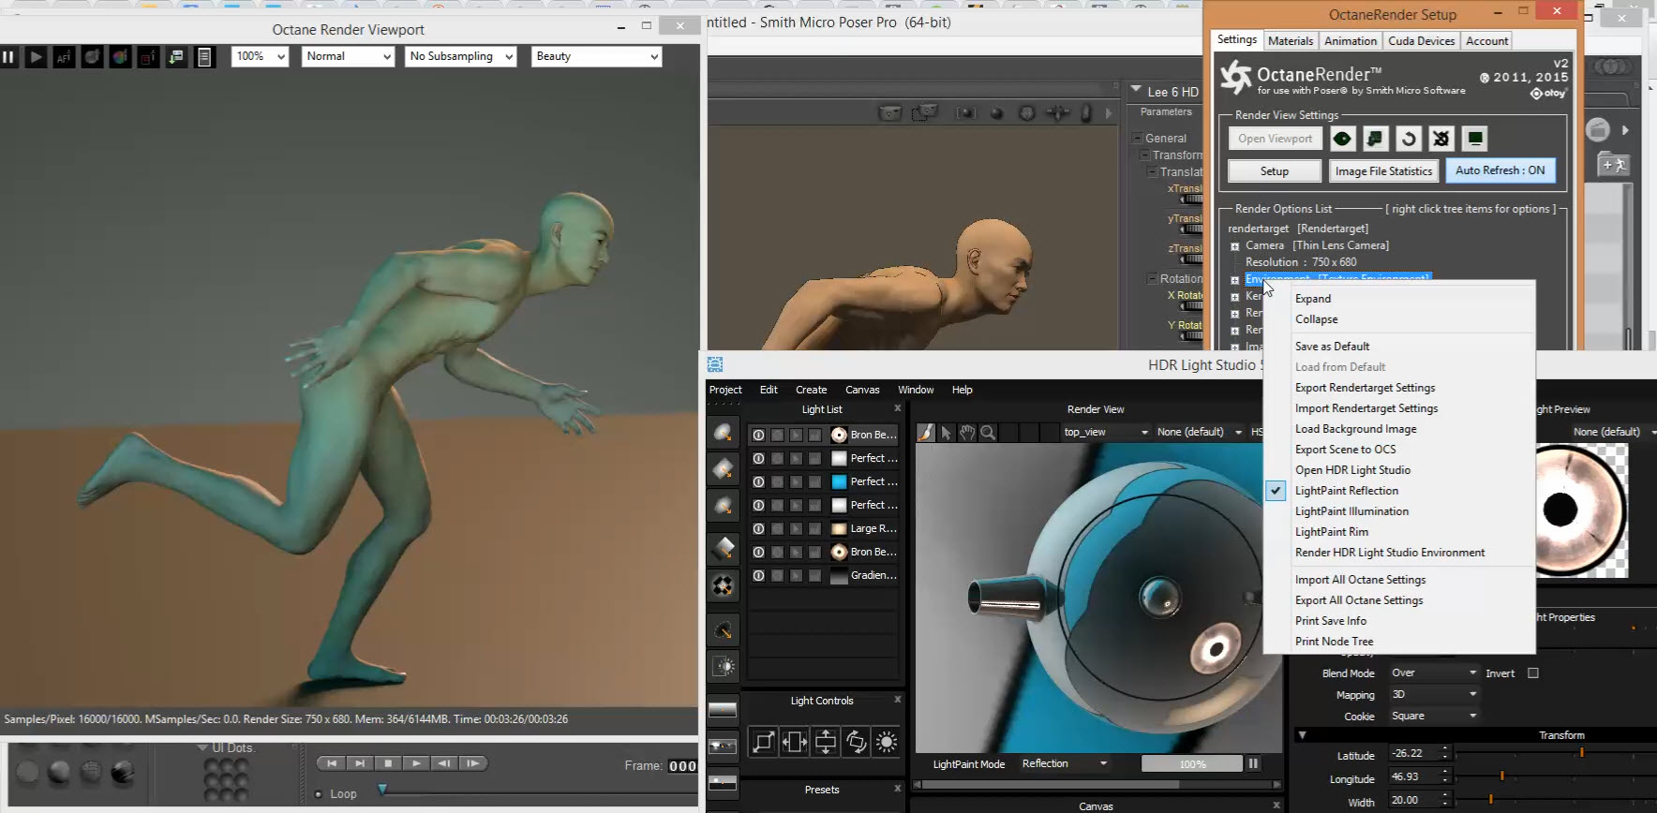Open the Beauty render pass dropdown

pyautogui.click(x=596, y=56)
